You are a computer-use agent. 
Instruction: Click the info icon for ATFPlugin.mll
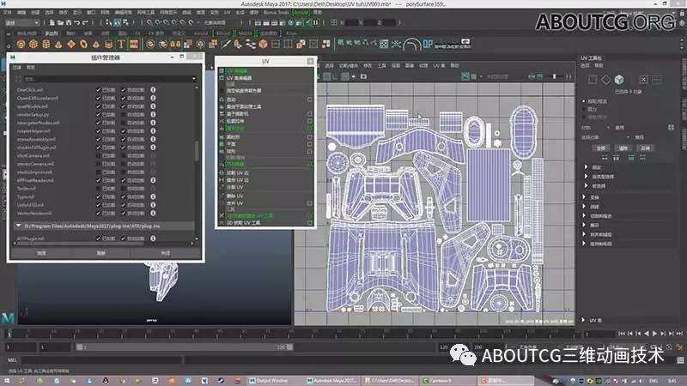coord(153,238)
